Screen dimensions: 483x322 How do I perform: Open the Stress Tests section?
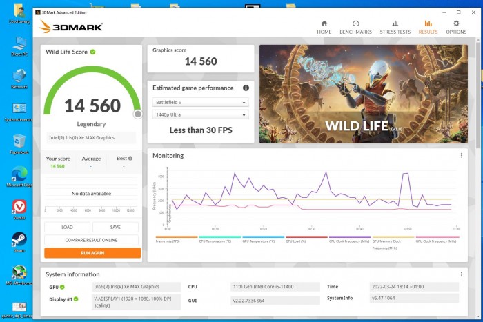pyautogui.click(x=395, y=23)
